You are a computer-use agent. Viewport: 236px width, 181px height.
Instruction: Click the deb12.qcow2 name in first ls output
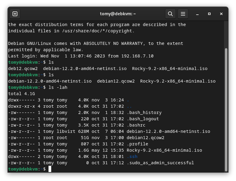coord(23,69)
